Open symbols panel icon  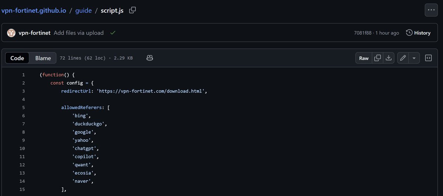[428, 58]
